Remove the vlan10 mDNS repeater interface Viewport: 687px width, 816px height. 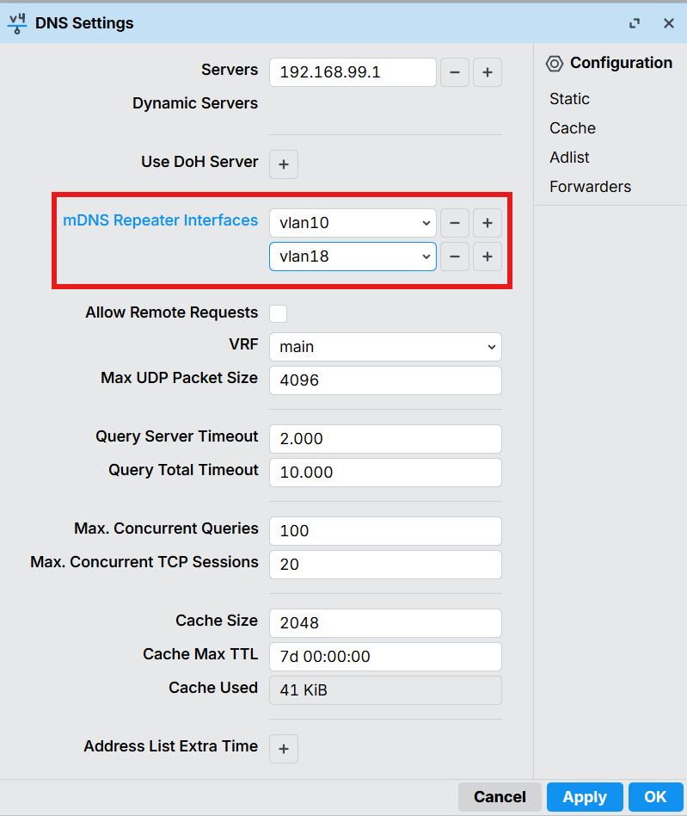coord(455,223)
